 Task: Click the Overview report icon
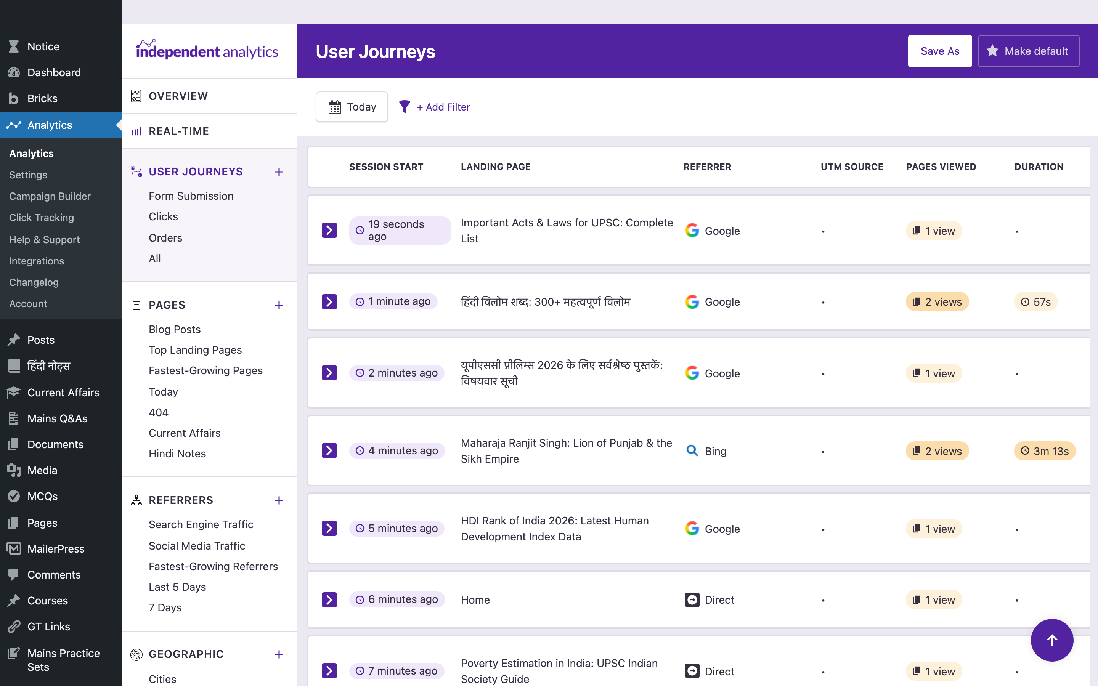coord(136,96)
